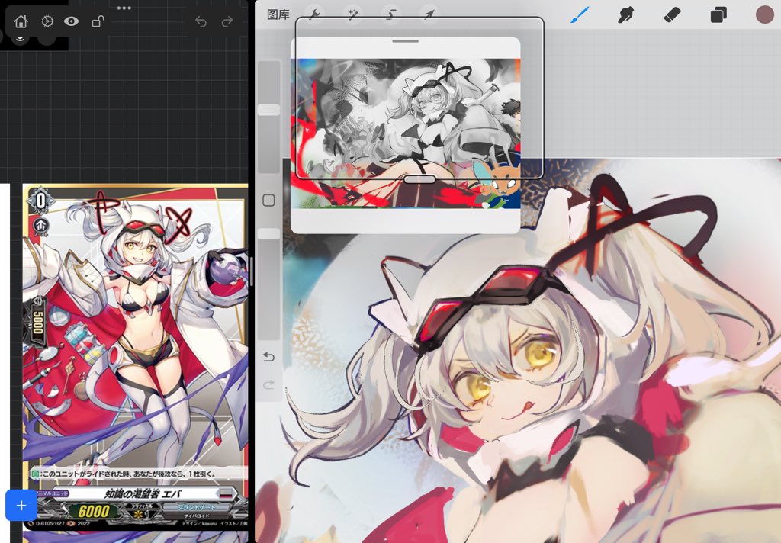Screen dimensions: 781x543
Task: Activate the Selection S-shaped tool
Action: coord(391,14)
